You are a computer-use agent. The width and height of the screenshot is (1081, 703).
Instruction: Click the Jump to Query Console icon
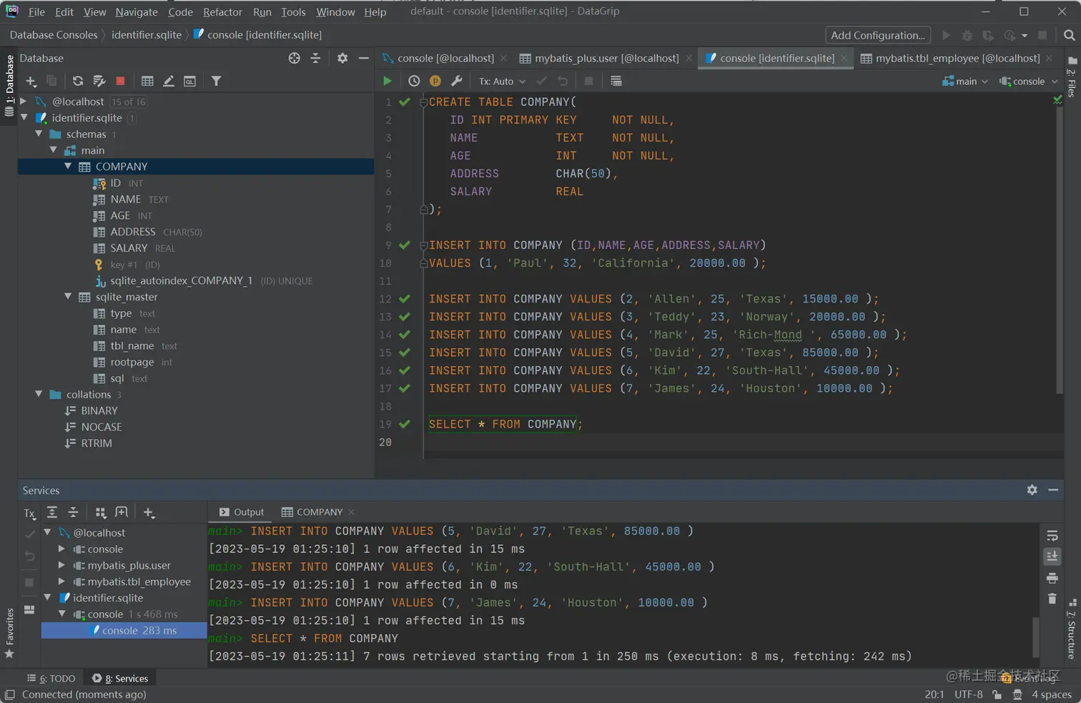point(189,82)
